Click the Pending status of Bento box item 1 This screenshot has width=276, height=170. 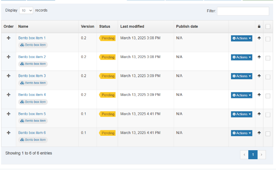coord(107,38)
